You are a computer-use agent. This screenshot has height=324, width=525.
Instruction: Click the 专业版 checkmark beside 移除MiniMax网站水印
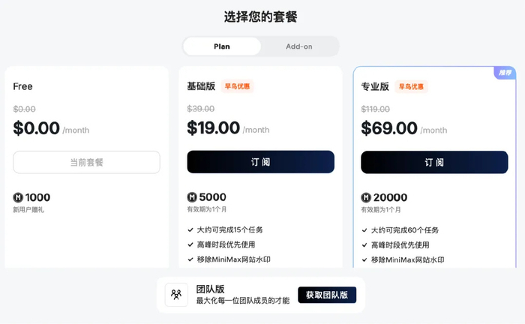364,259
